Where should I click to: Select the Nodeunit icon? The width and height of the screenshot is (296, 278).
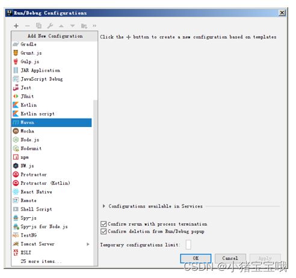(x=16, y=149)
